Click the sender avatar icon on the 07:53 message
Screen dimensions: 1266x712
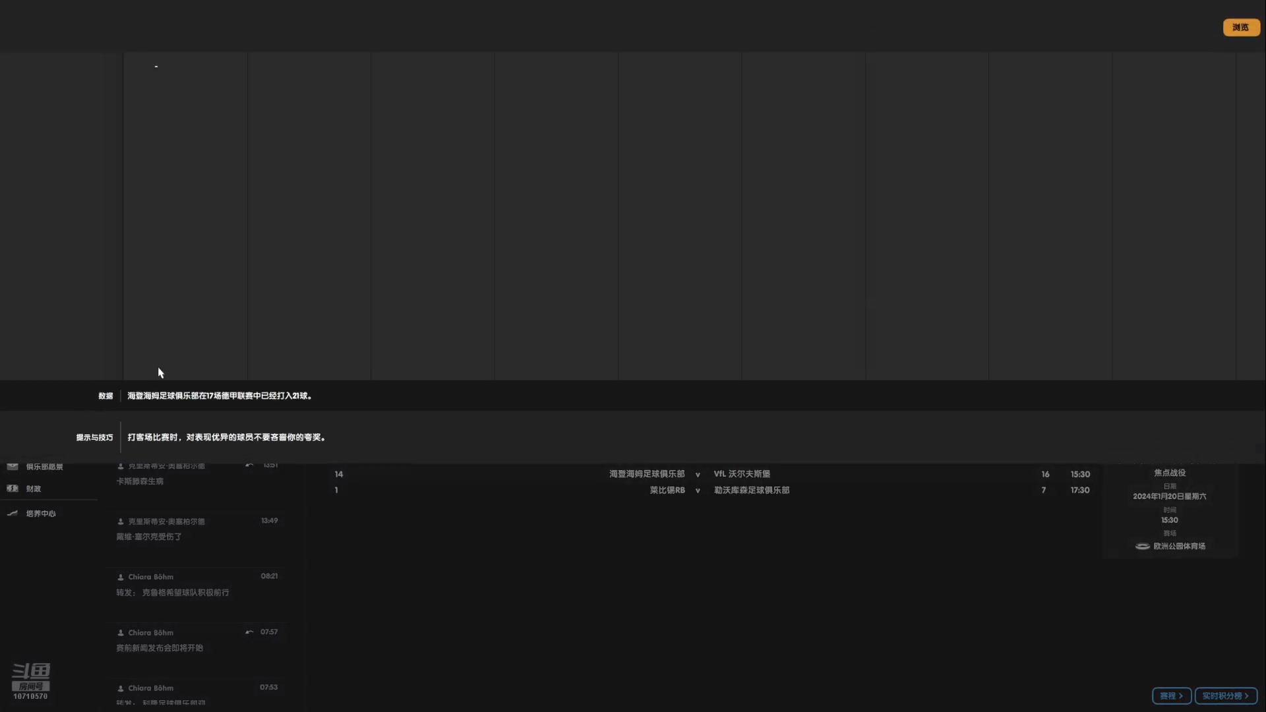121,688
